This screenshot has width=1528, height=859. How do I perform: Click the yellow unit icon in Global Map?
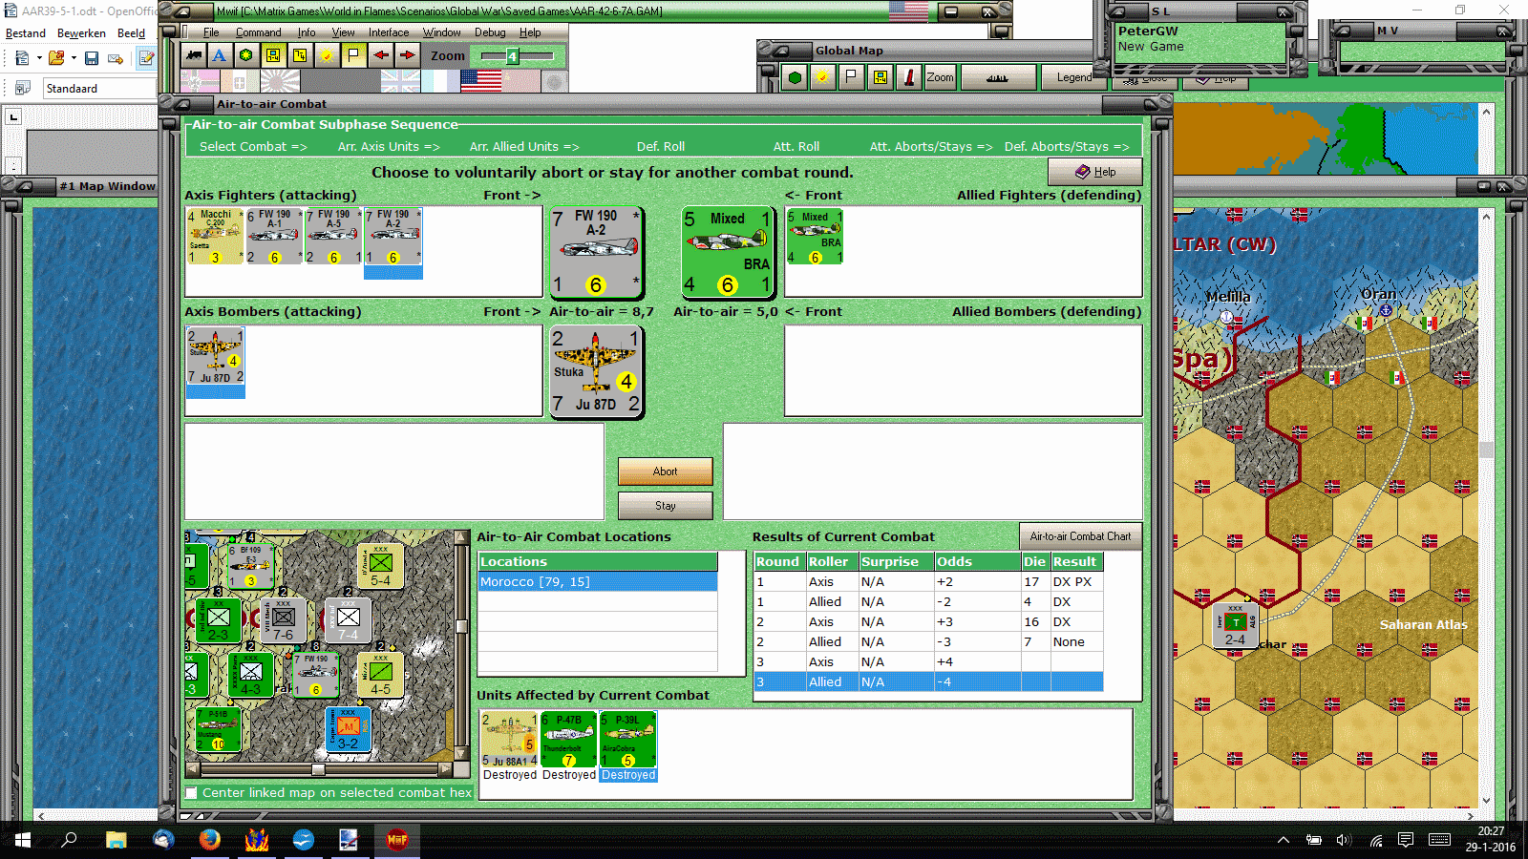(881, 77)
